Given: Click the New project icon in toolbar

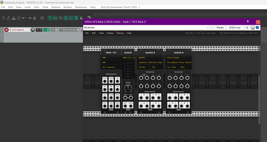Looking at the screenshot, I should [x=3, y=18].
